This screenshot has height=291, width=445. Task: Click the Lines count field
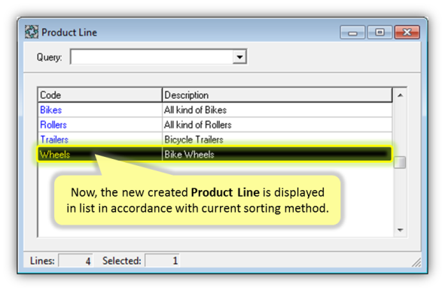75,261
